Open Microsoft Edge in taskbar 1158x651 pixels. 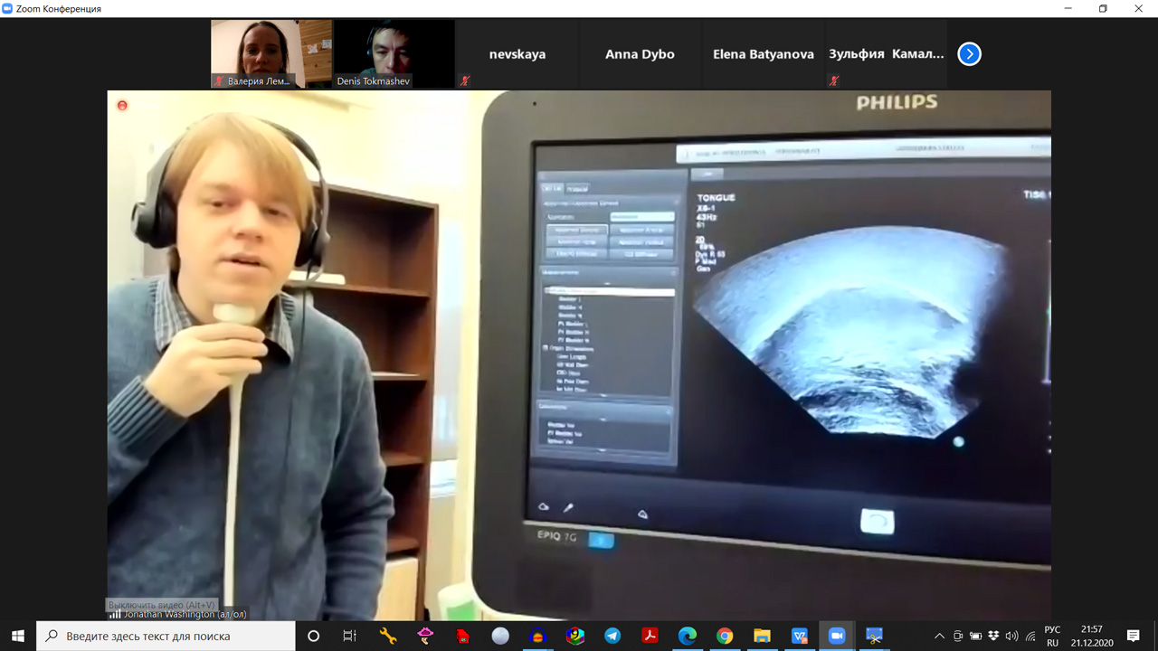coord(688,636)
